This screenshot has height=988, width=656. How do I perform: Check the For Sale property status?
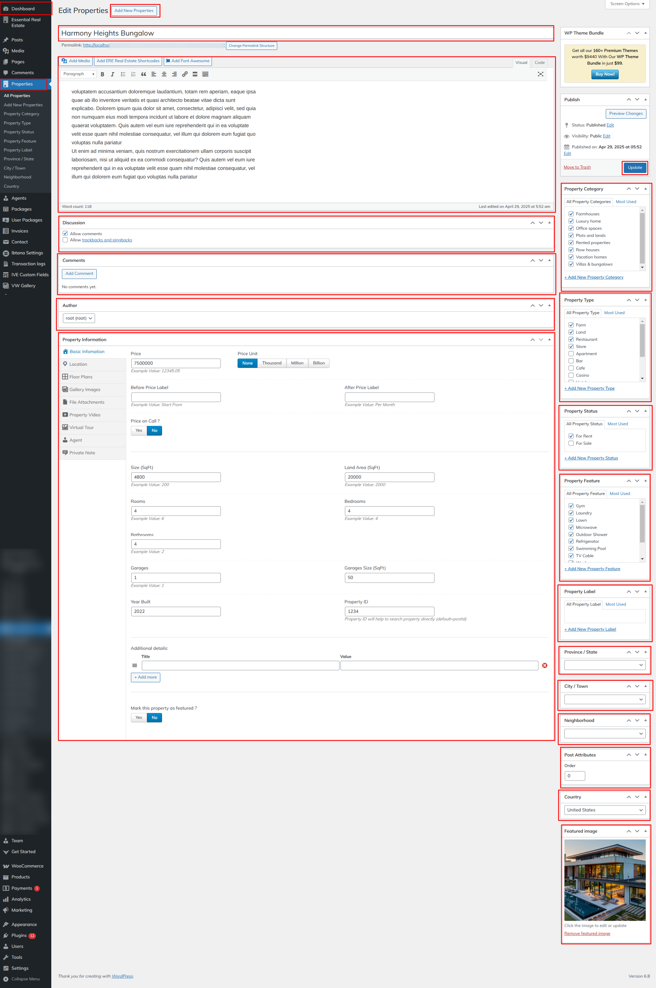(571, 443)
